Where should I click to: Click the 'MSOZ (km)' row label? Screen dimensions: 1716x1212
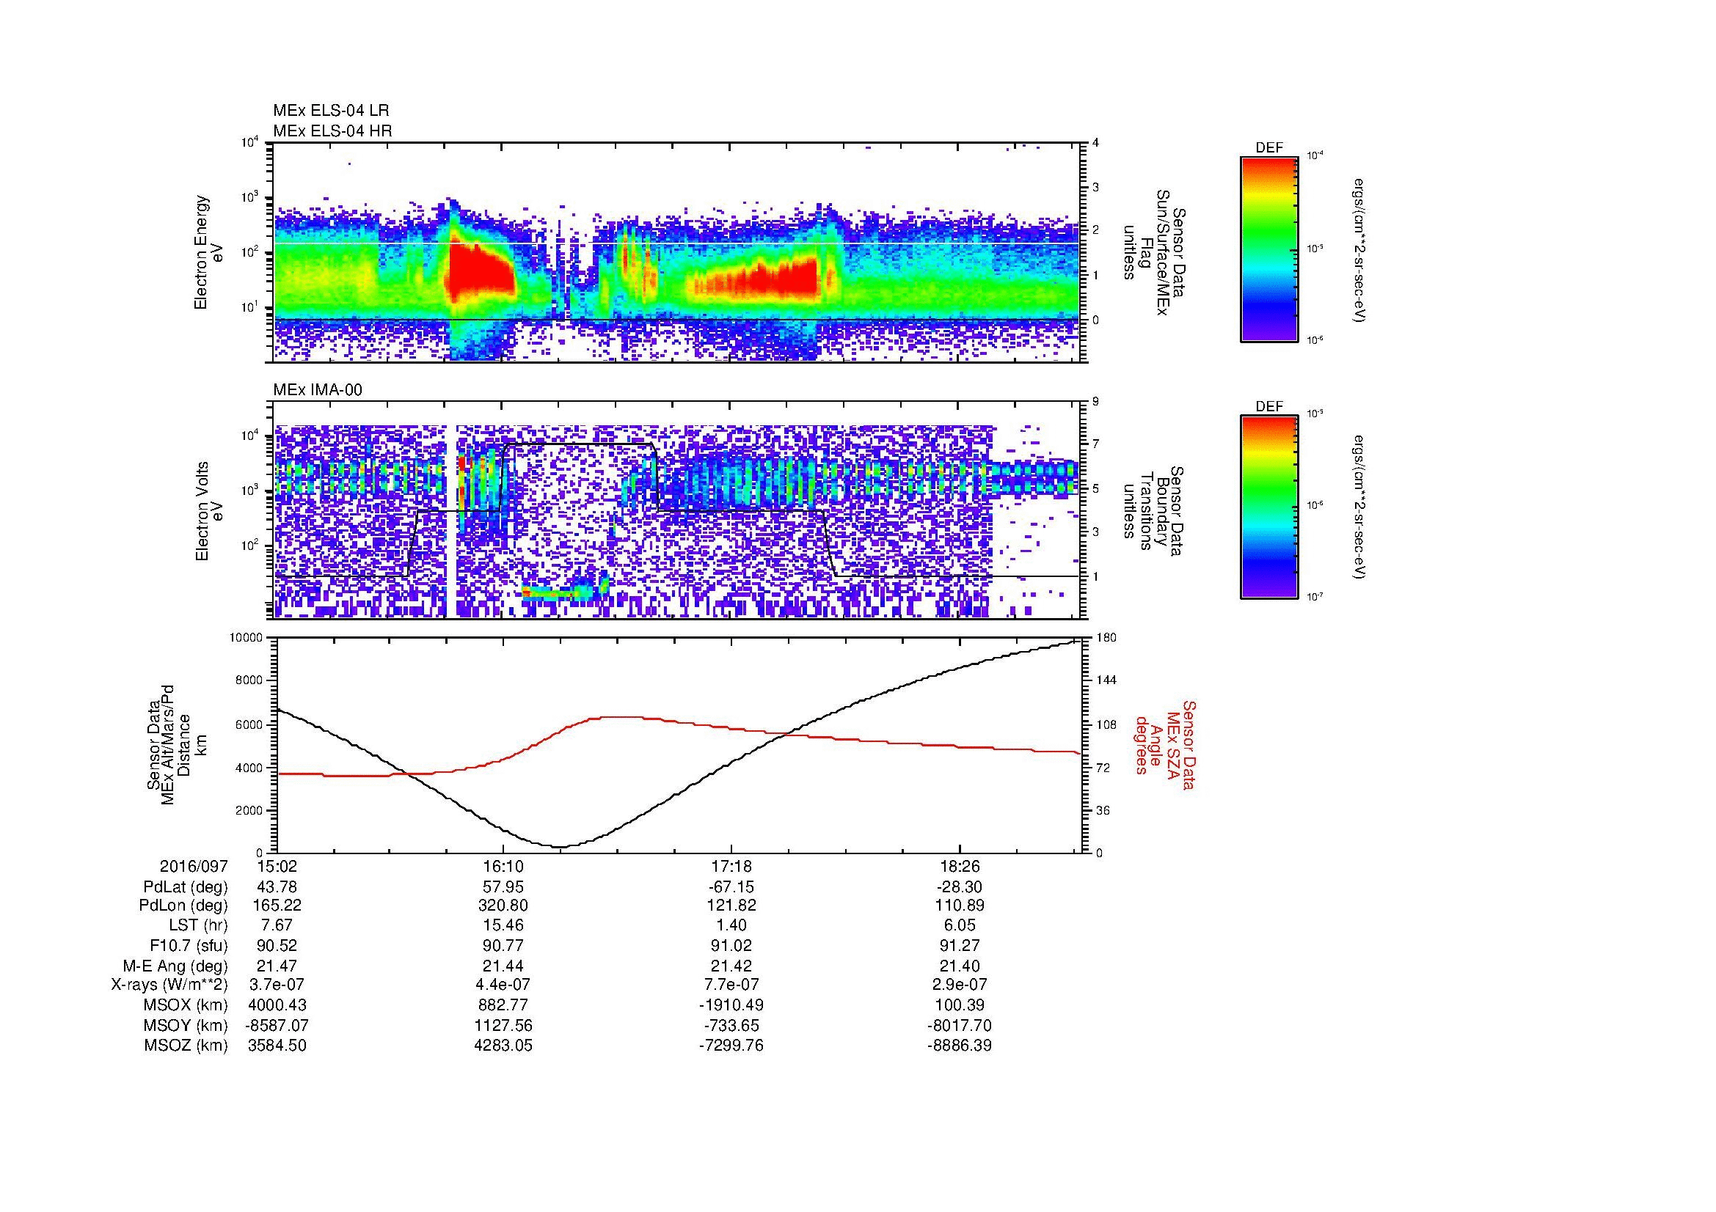tap(186, 1046)
